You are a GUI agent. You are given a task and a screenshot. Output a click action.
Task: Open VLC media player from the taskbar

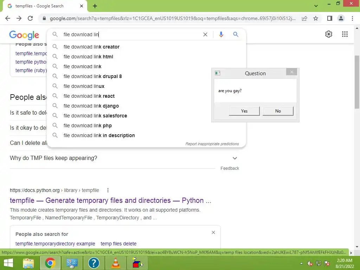tap(115, 263)
